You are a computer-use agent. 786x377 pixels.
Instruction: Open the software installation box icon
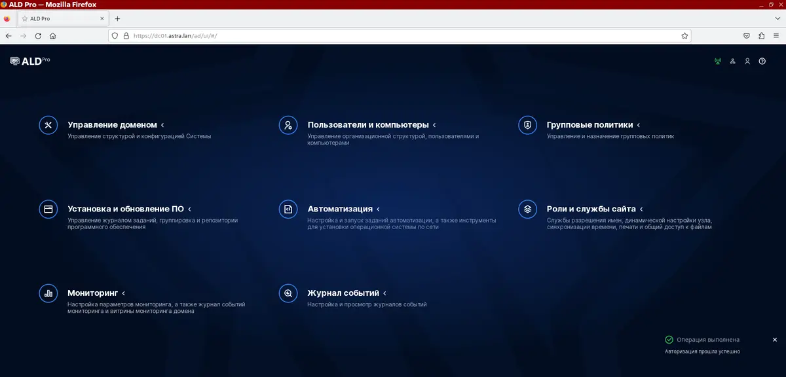tap(48, 209)
